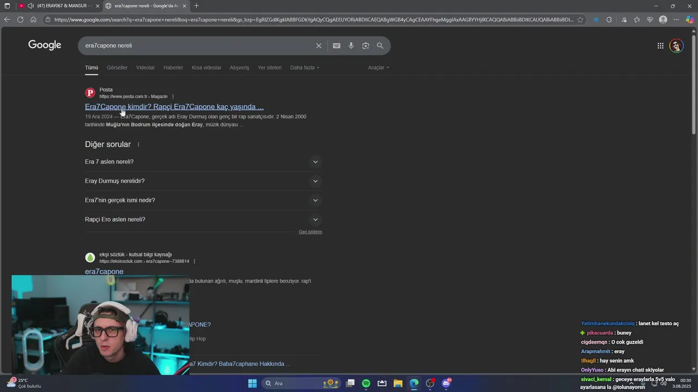Open Task View from the taskbar

350,383
